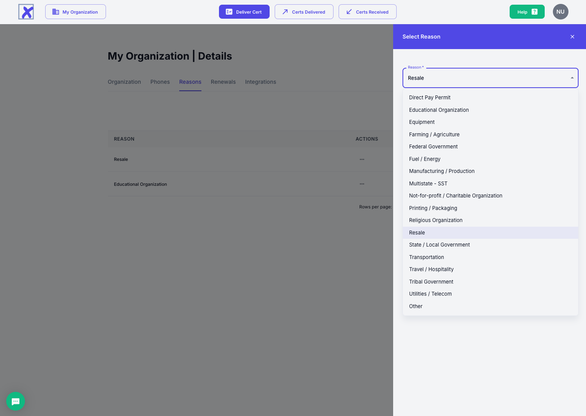This screenshot has width=586, height=416.
Task: Choose the Other reason option
Action: click(416, 306)
